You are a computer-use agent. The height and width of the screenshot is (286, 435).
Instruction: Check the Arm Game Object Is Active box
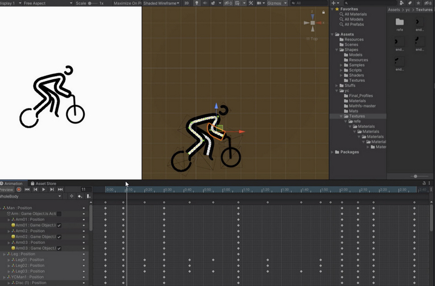point(59,214)
